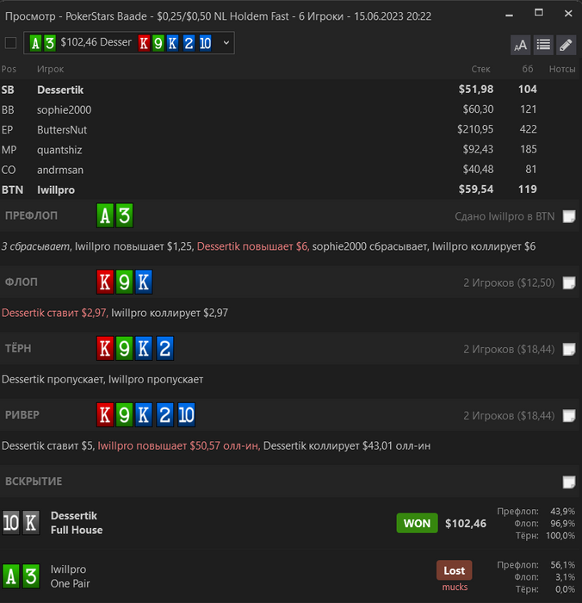Select the andrmsan player row

point(291,170)
